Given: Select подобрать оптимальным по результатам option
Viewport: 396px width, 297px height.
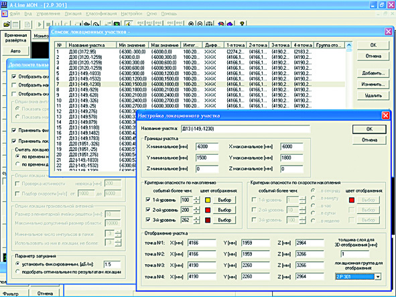Looking at the screenshot, I should pyautogui.click(x=17, y=272).
